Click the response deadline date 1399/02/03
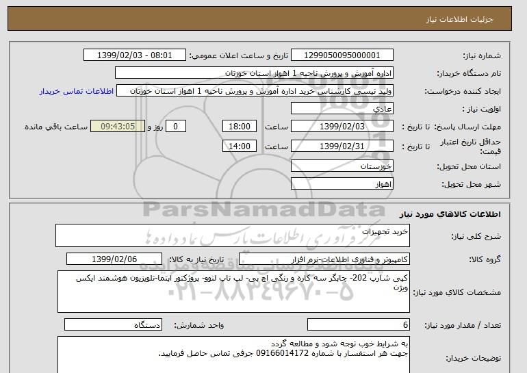527x373 pixels. (x=342, y=127)
